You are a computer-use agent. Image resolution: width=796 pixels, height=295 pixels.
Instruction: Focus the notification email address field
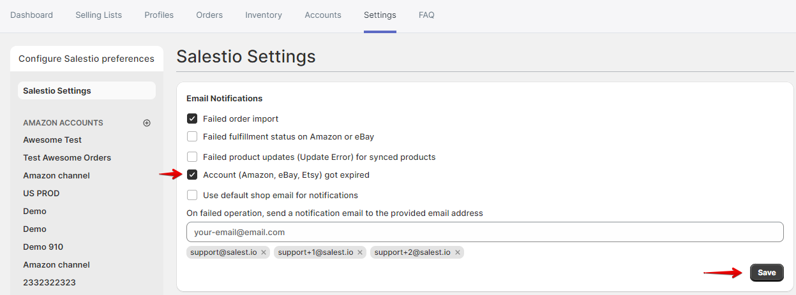485,232
